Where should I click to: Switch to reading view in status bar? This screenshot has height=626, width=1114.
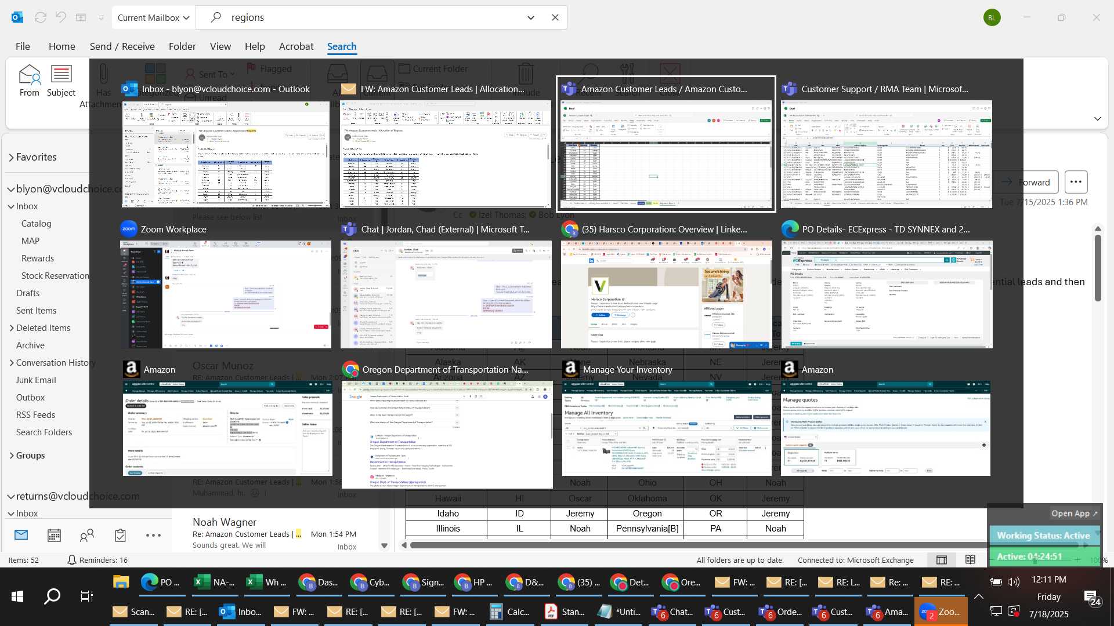(970, 560)
